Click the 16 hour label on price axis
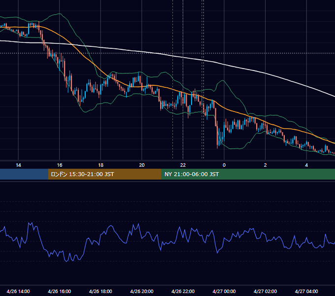335x296 pixels. (60, 165)
